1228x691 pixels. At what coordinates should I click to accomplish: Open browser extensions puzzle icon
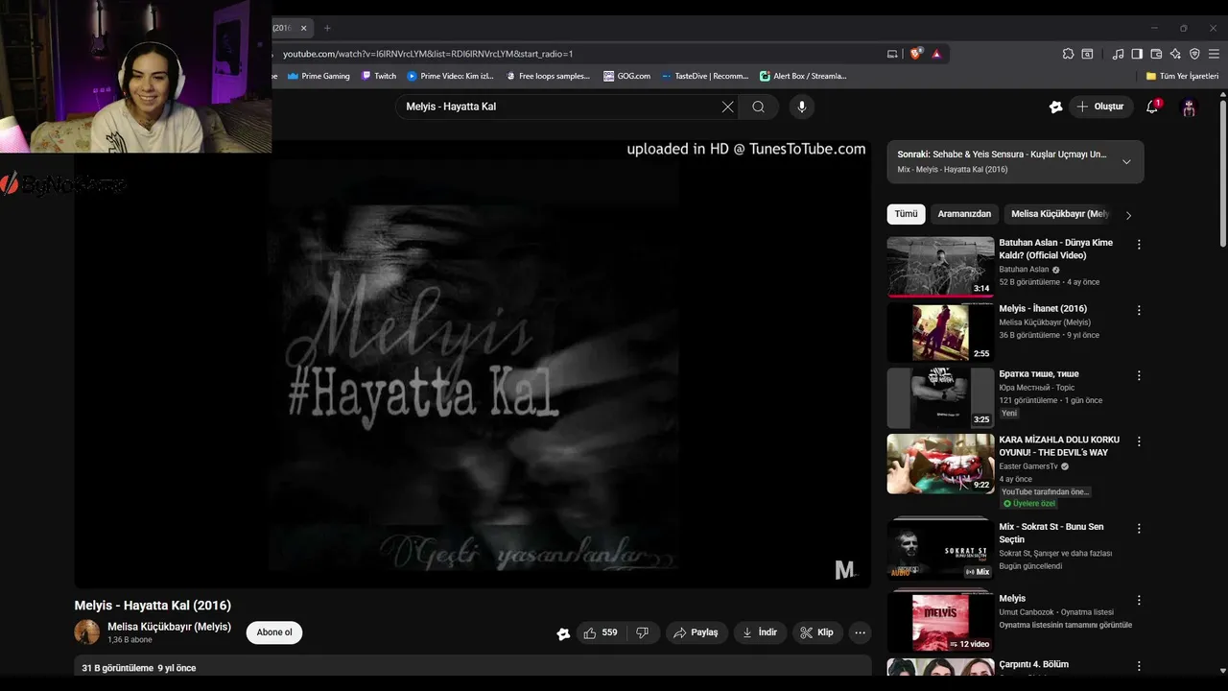tap(1069, 54)
